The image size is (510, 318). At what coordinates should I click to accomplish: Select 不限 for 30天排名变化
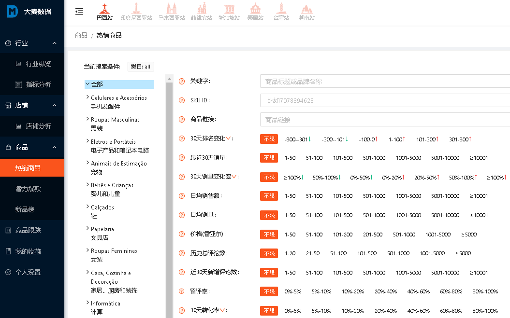269,139
